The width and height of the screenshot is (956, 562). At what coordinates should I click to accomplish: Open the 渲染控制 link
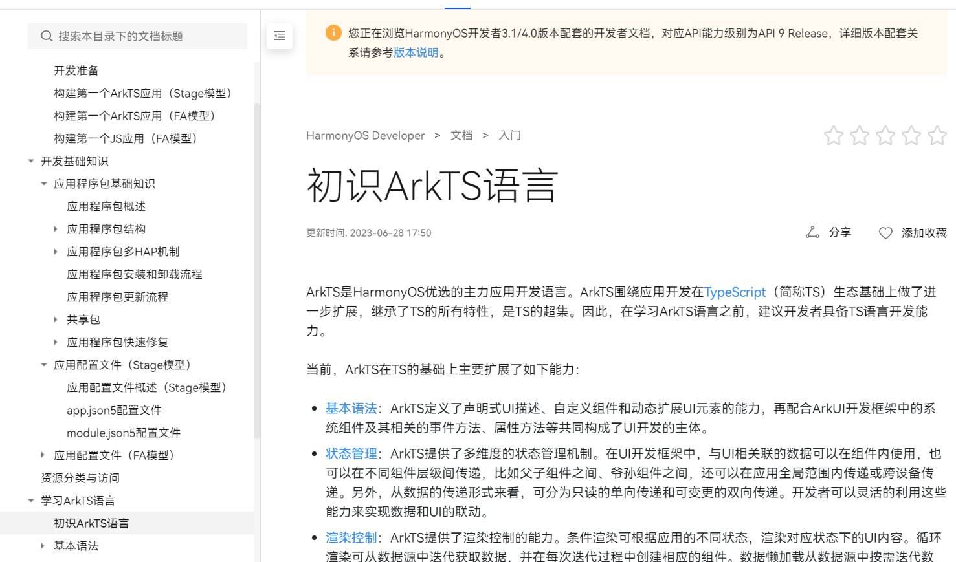tap(351, 537)
